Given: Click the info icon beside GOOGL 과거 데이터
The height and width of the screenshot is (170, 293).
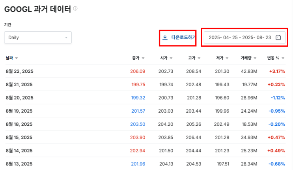Looking at the screenshot, I should coord(75,8).
